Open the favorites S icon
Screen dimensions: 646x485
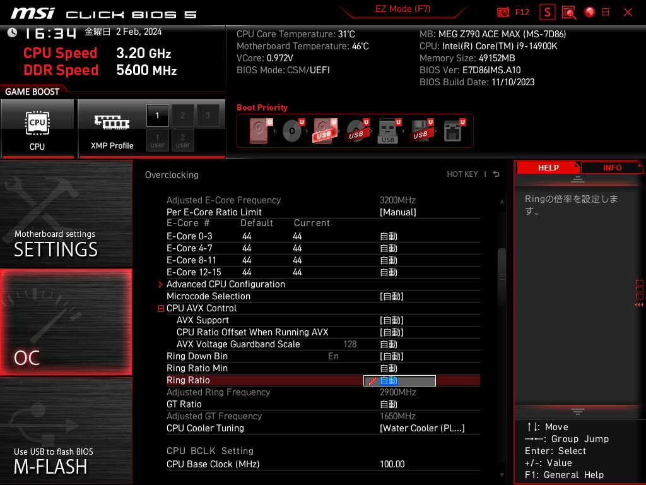point(547,13)
